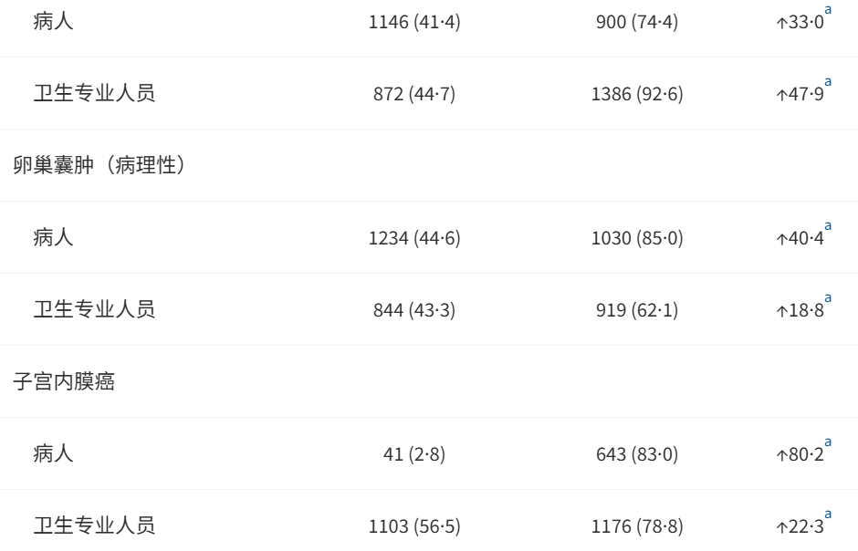The height and width of the screenshot is (551, 858).
Task: Select the value 1386 (92·6)
Action: [x=637, y=94]
